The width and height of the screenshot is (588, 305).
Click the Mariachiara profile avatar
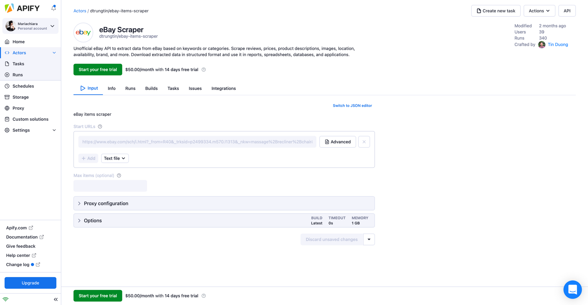click(x=11, y=26)
